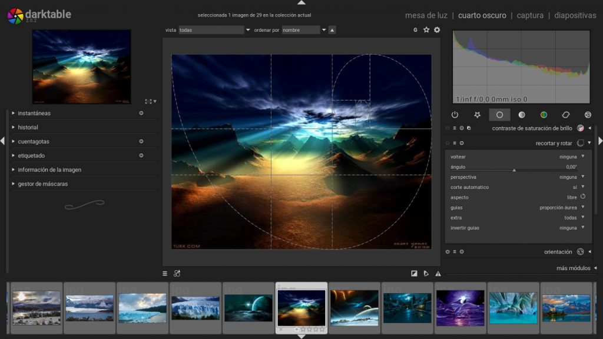
Task: Toggle the orientación module power switch
Action: (x=448, y=252)
